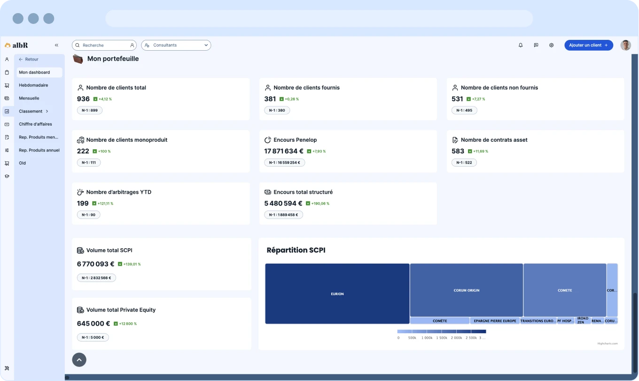639x381 pixels.
Task: Click the graduation cap icon in sidebar
Action: click(7, 176)
